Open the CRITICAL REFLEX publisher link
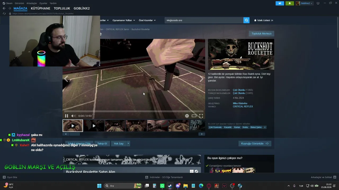Screen dimensions: 339x190 click(243, 107)
